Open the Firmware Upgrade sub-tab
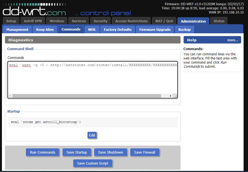The image size is (248, 172). coord(155,29)
